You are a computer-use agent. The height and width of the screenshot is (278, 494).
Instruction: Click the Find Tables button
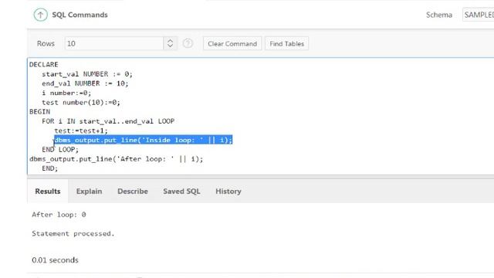click(286, 44)
